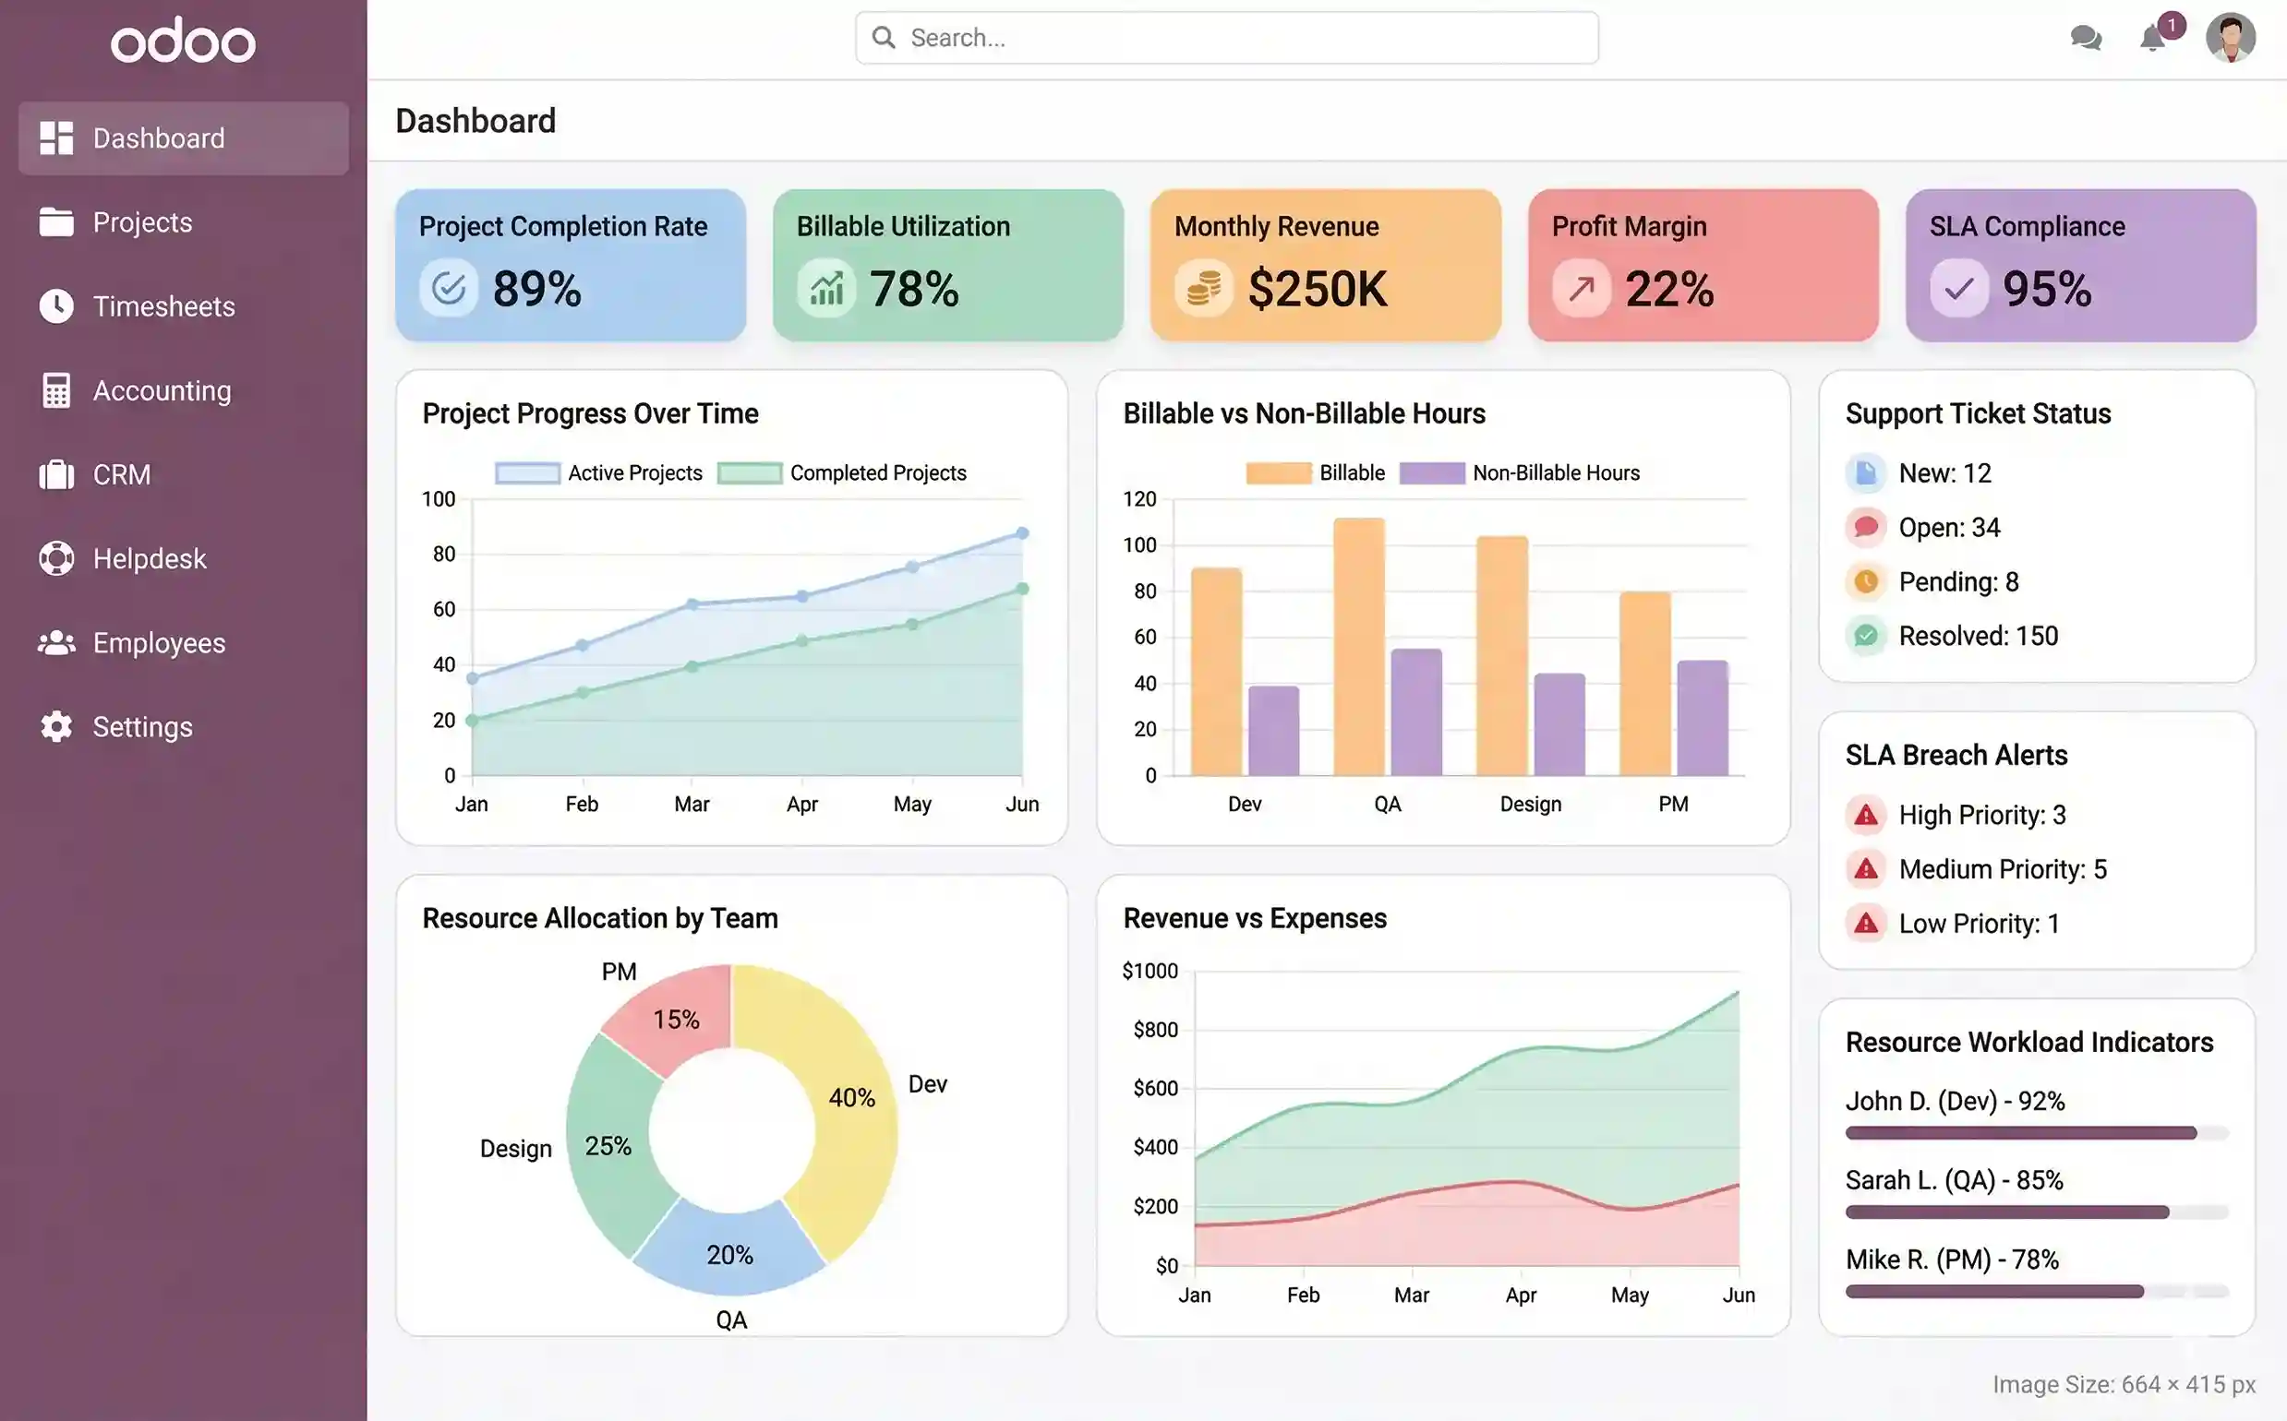Click the Odoo logo
The image size is (2287, 1421).
pyautogui.click(x=183, y=40)
